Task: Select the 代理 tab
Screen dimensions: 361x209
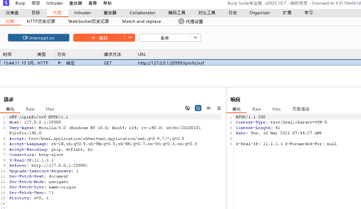Action: (x=57, y=13)
